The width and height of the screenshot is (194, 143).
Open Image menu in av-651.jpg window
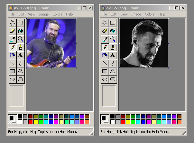point(136,14)
